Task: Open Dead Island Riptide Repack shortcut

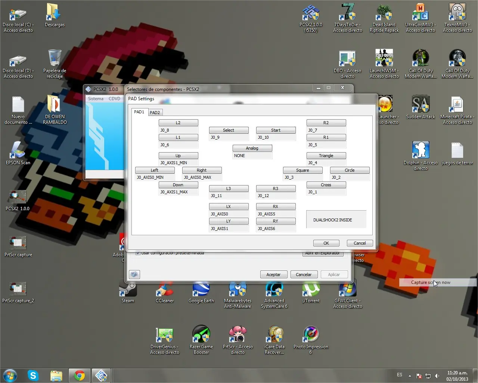Action: click(384, 18)
